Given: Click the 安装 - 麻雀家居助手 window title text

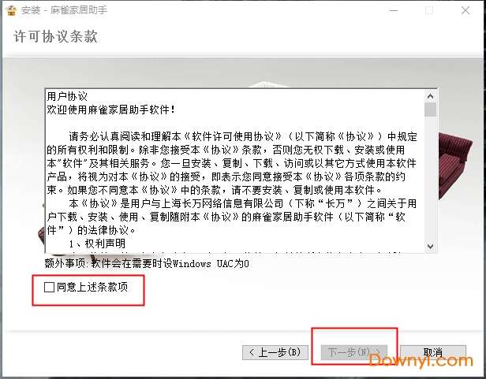Looking at the screenshot, I should point(64,10).
